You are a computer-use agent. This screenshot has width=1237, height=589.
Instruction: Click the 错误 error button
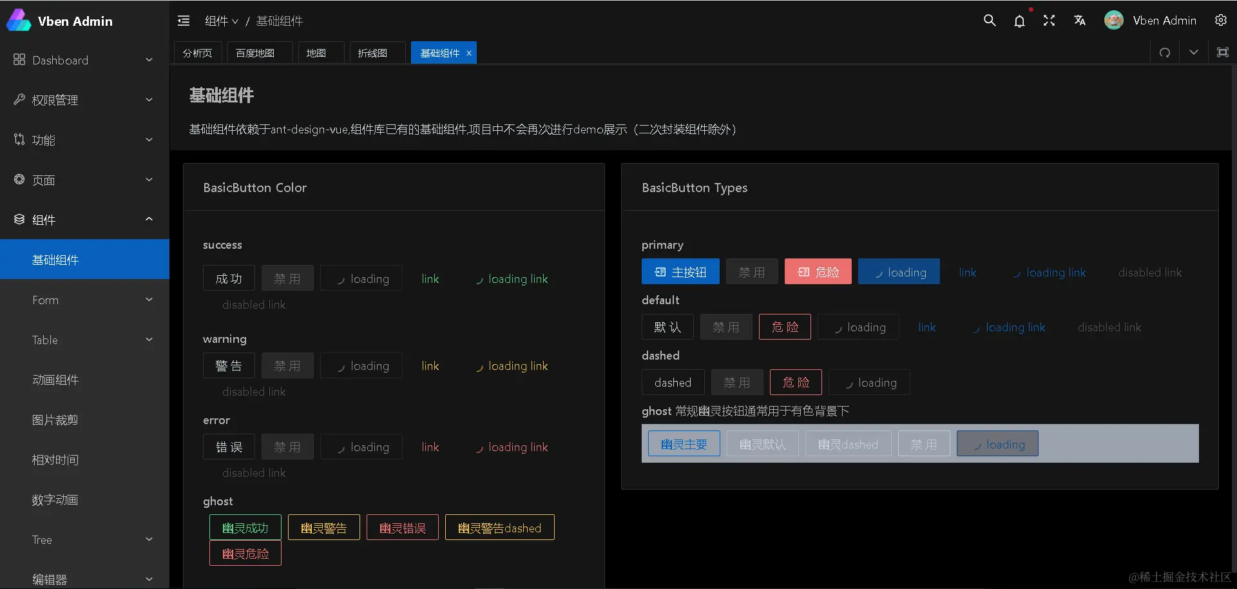[229, 447]
